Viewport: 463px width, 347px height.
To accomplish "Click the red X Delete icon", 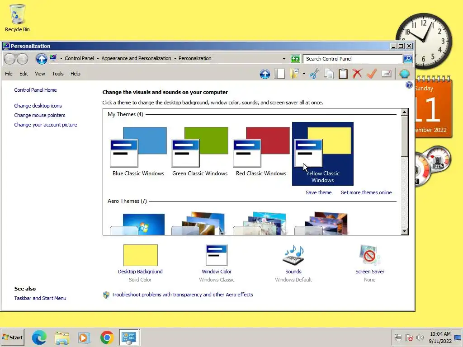I will (357, 74).
